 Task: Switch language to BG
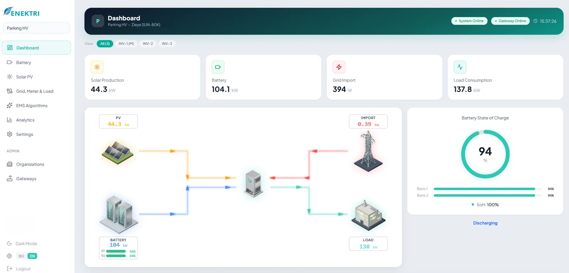[21, 256]
